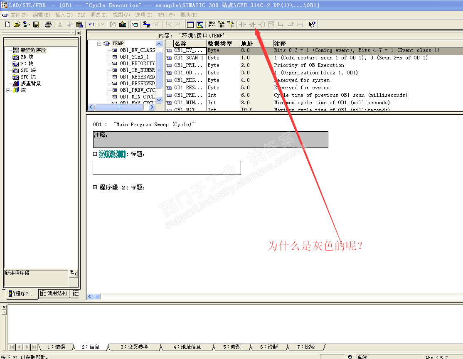
Task: Save the block with the floppy disk icon
Action: click(x=36, y=25)
